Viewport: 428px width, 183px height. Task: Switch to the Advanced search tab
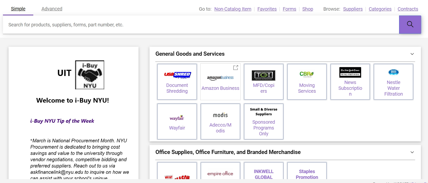[52, 9]
